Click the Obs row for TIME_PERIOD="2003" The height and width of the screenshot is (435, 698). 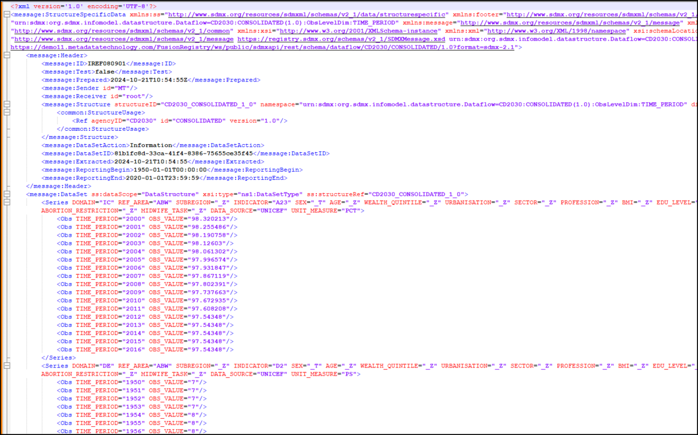point(145,243)
